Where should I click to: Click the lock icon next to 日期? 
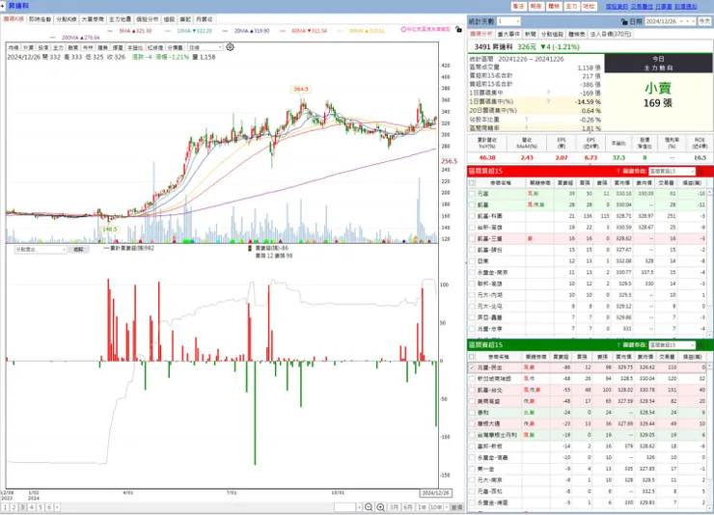click(x=624, y=21)
